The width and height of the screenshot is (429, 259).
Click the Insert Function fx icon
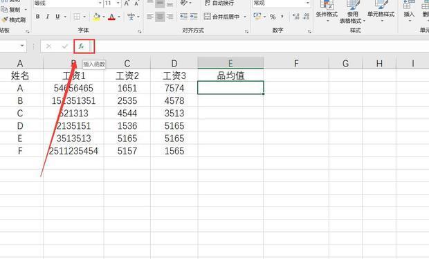click(x=81, y=46)
